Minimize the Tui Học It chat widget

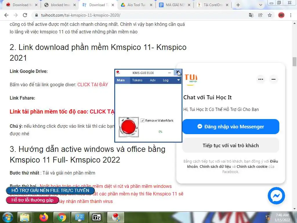coord(274,79)
